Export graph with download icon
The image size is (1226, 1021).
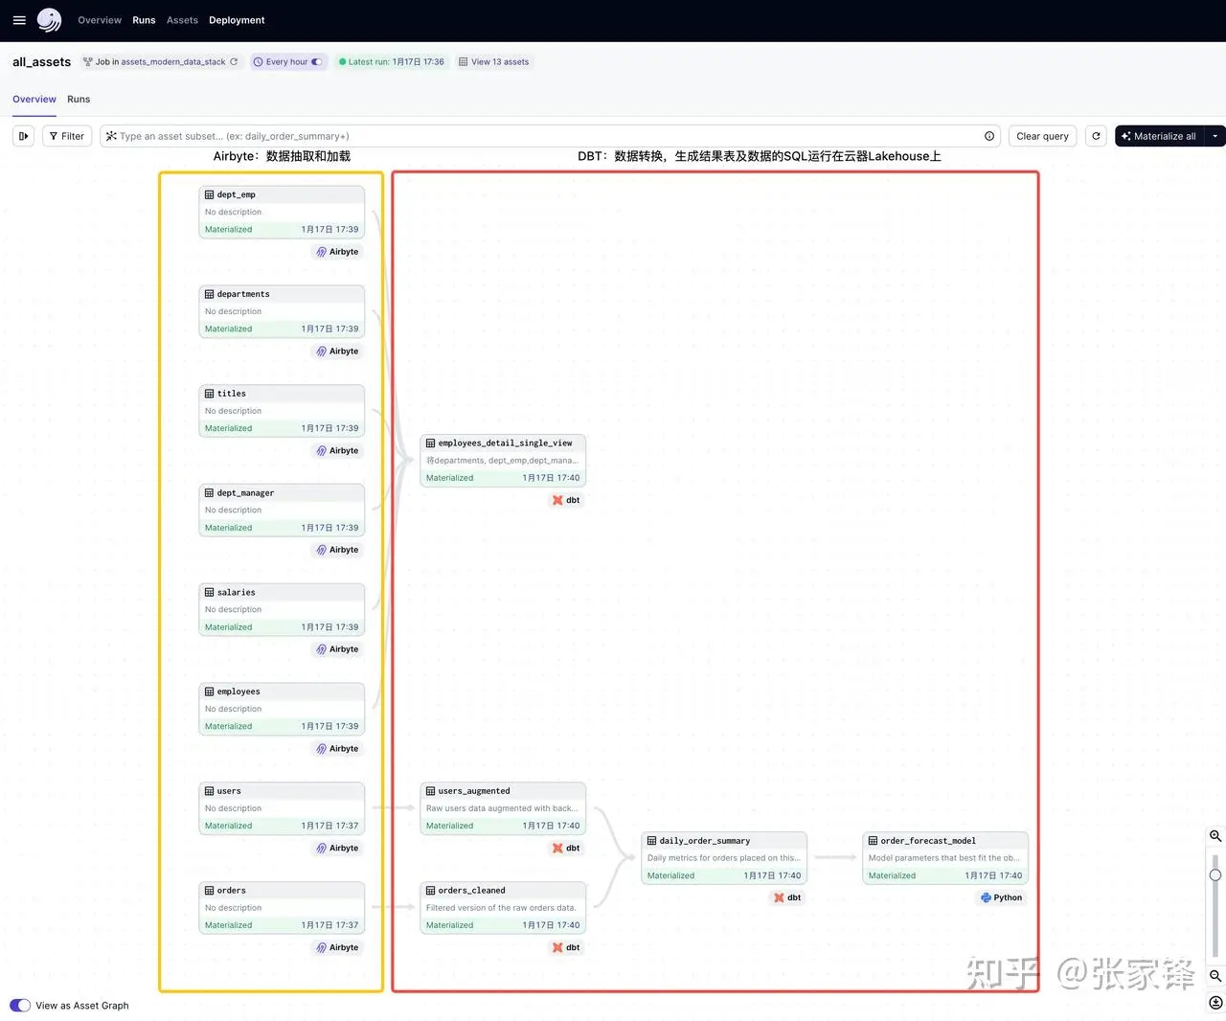tap(1215, 1003)
